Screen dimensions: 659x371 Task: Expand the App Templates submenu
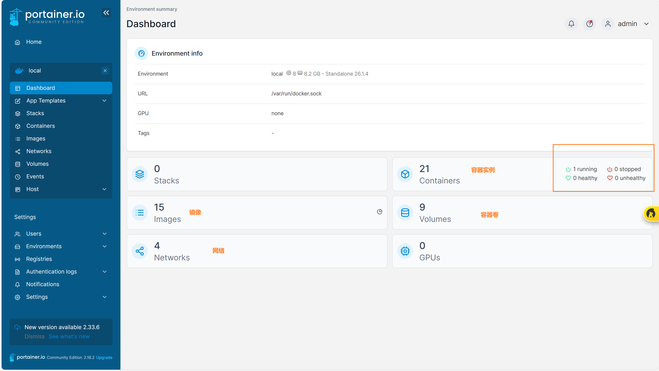tap(104, 101)
